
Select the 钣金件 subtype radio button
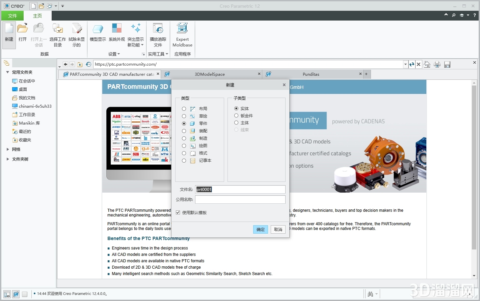pyautogui.click(x=236, y=115)
